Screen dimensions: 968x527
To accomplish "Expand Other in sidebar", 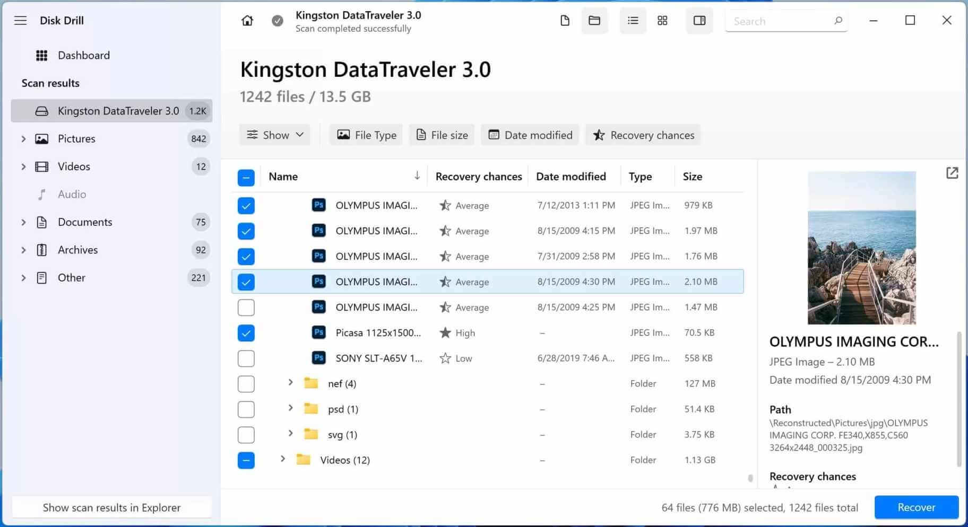I will [23, 278].
